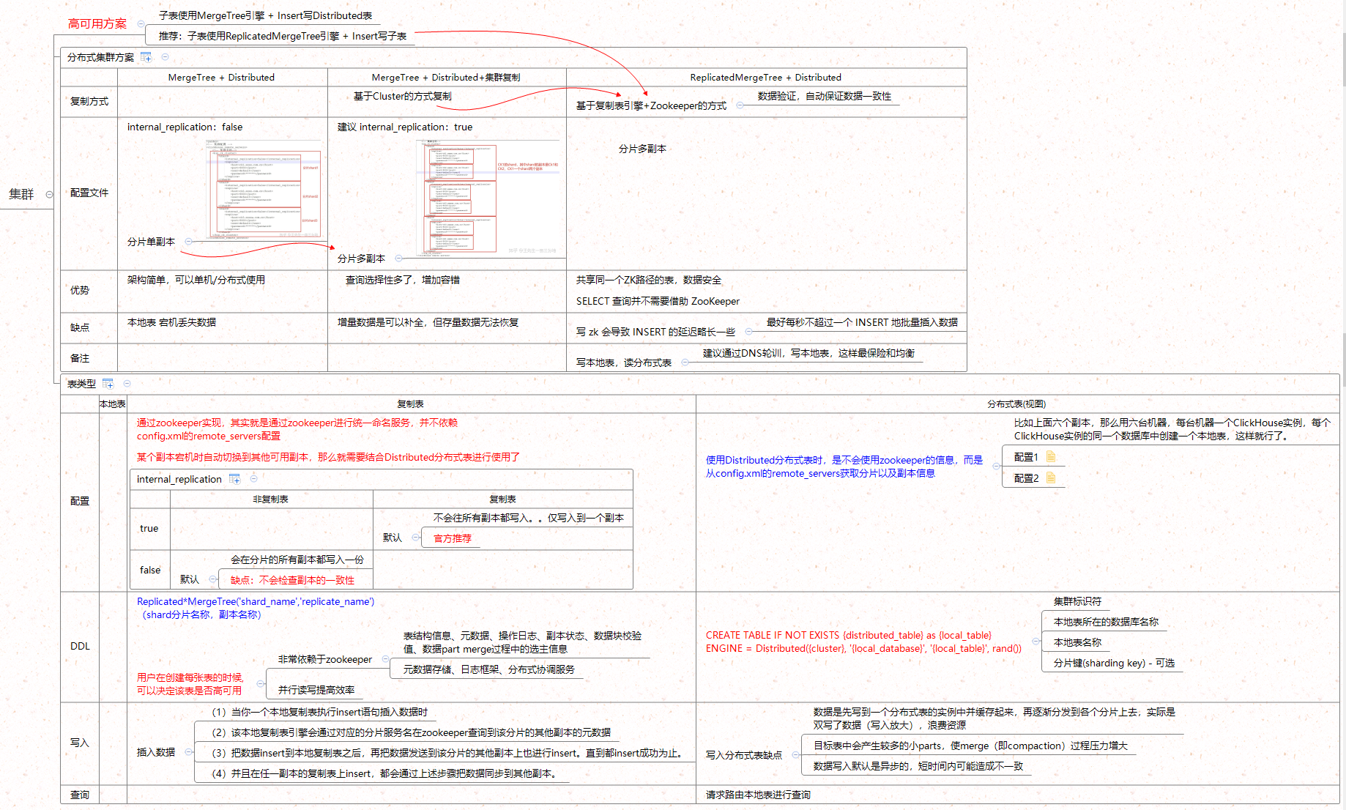Select 数据验证，自动保证数据一致性 node
1346x810 pixels.
825,97
